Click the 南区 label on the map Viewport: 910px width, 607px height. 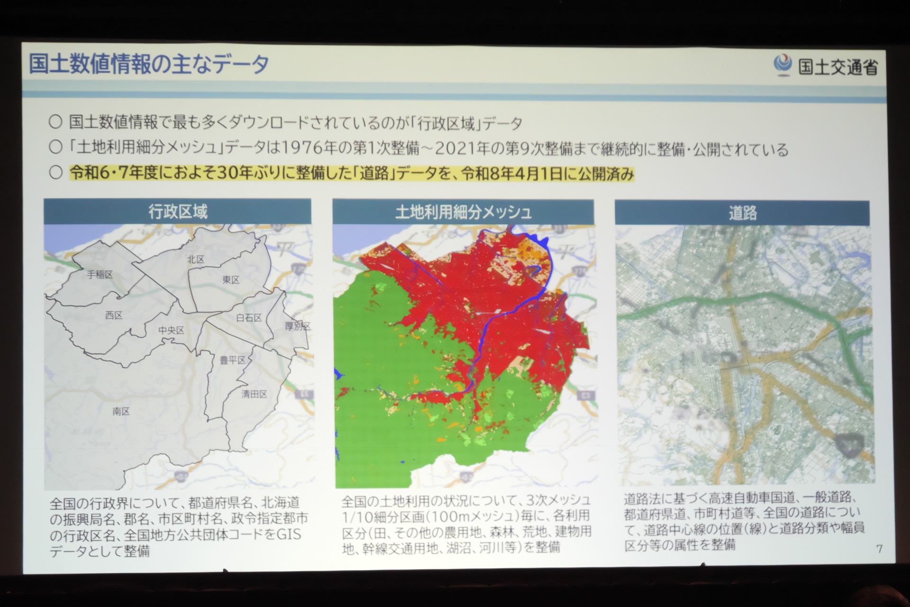(x=121, y=412)
